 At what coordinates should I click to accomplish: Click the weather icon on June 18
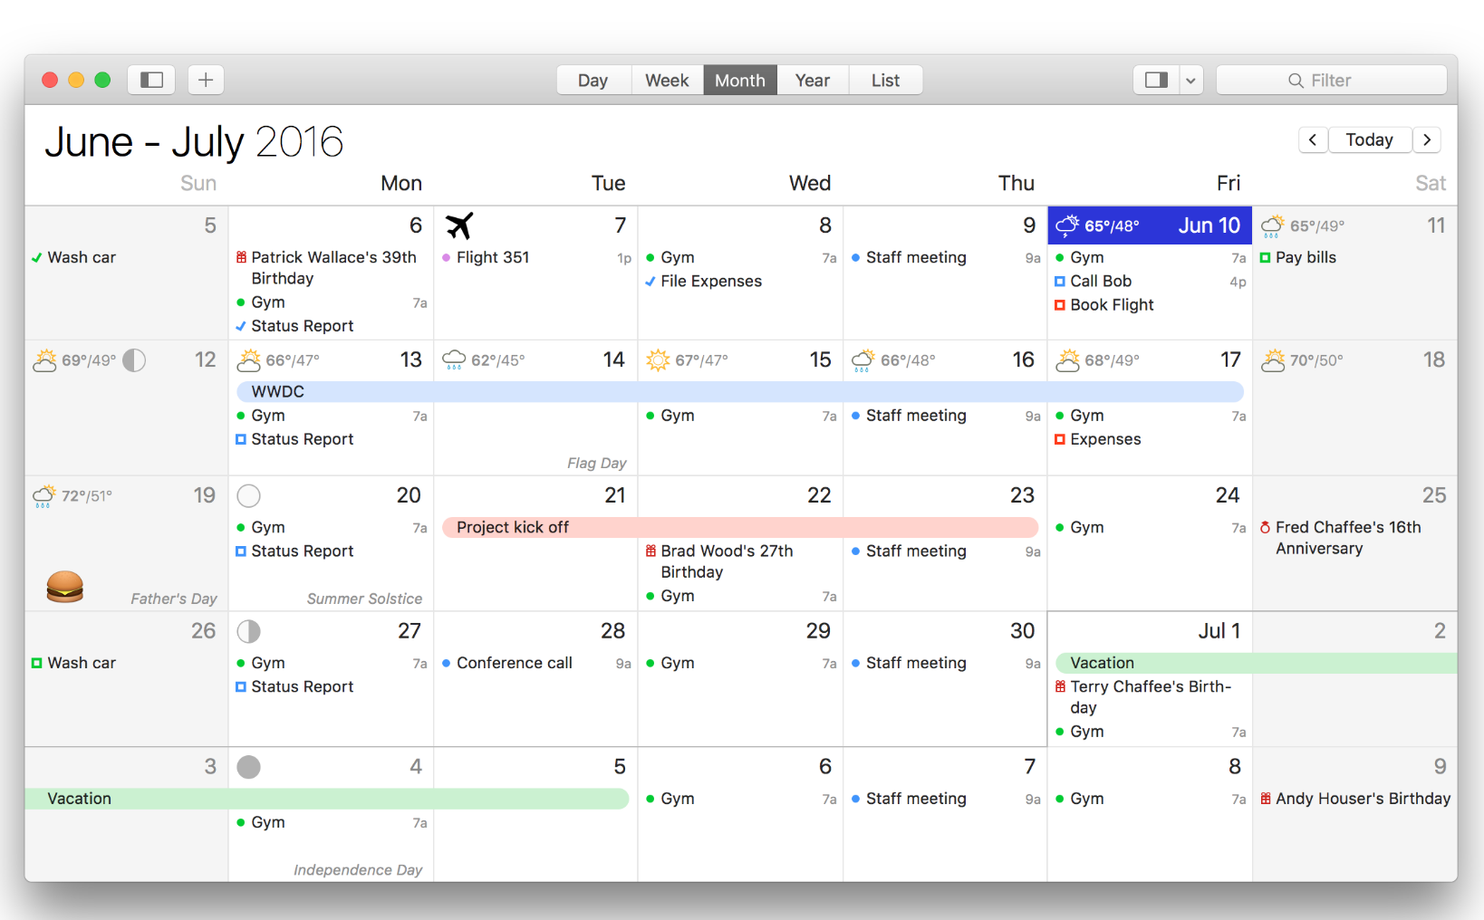[x=1273, y=360]
